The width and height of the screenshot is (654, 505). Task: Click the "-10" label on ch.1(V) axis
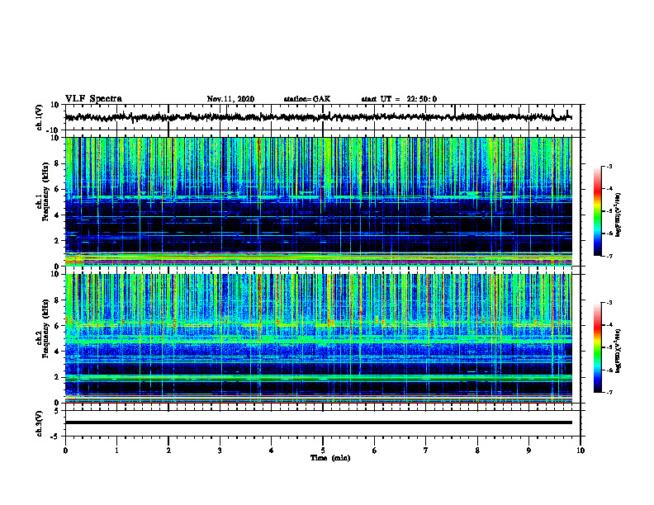[54, 130]
